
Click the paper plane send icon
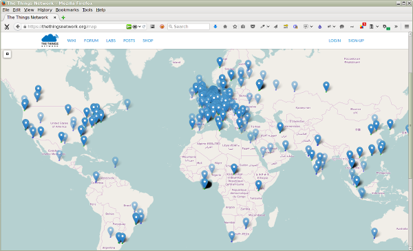pyautogui.click(x=276, y=27)
